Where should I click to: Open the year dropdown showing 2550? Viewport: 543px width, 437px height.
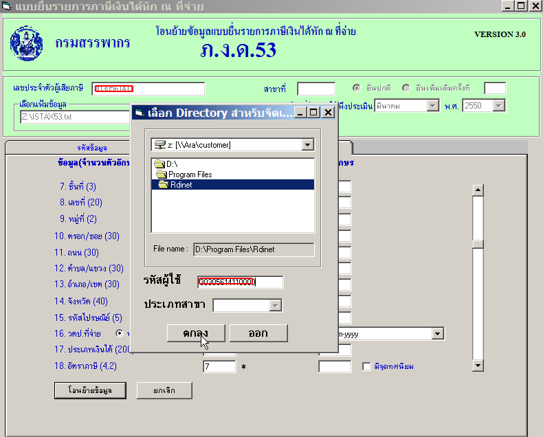pos(499,106)
